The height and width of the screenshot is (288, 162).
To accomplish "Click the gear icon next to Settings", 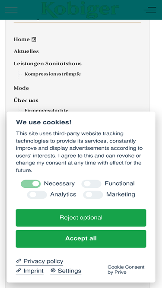I will pos(53,270).
